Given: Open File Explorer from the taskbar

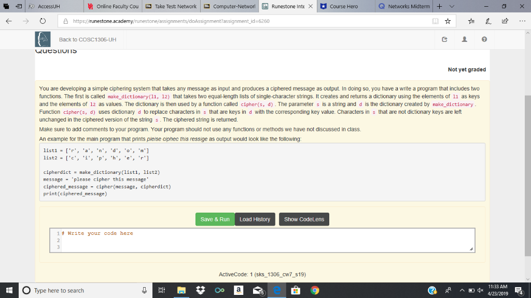Looking at the screenshot, I should pos(181,290).
